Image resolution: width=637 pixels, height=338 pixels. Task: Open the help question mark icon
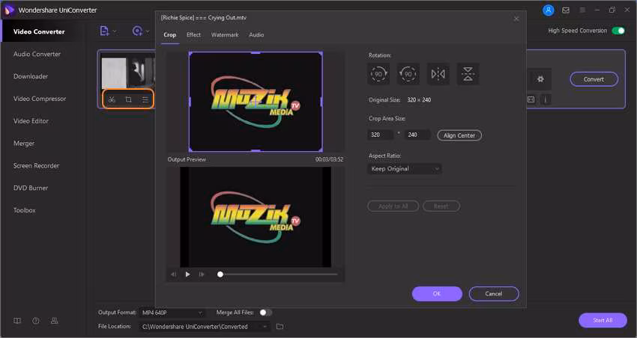(x=36, y=321)
